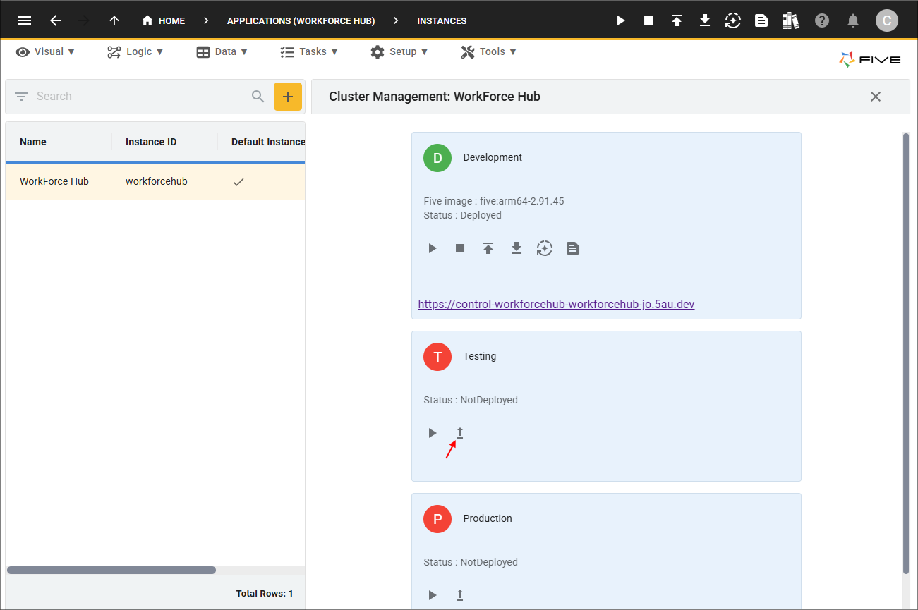Navigate to HOME breadcrumb
This screenshot has width=918, height=610.
click(163, 20)
